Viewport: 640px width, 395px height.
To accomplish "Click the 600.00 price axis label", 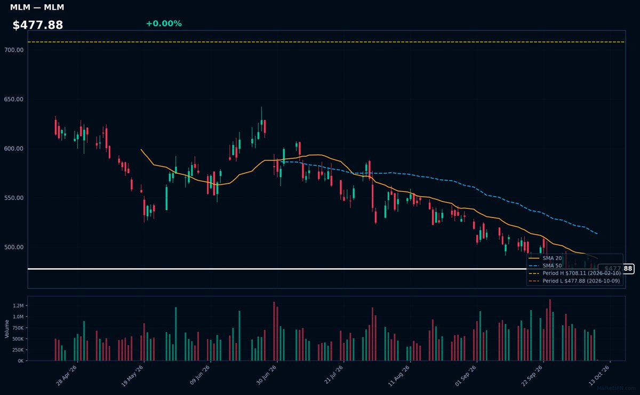I will pyautogui.click(x=14, y=149).
